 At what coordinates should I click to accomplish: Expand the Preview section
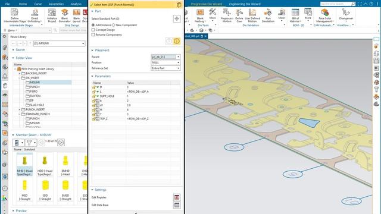[x=13, y=211]
